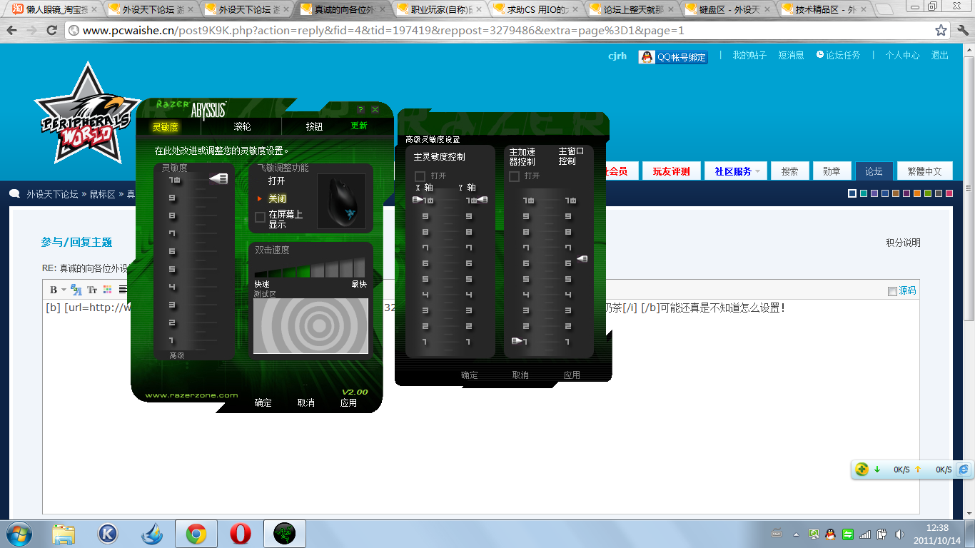Open the 论坛 navigation tab on the forum
The image size is (975, 548).
[x=874, y=171]
